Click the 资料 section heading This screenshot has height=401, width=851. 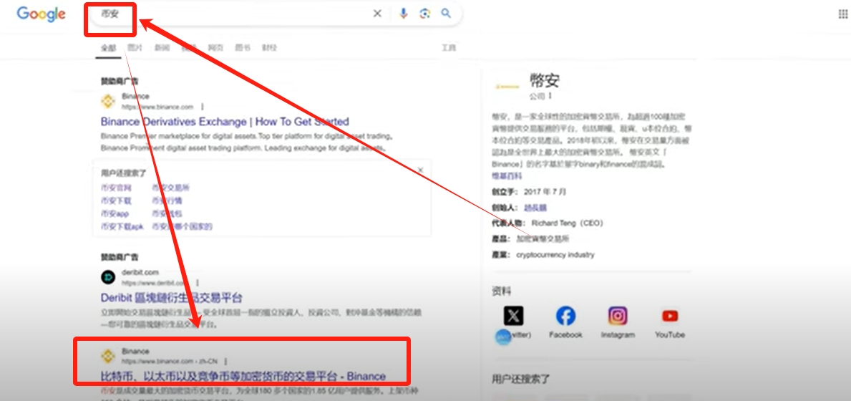(502, 291)
